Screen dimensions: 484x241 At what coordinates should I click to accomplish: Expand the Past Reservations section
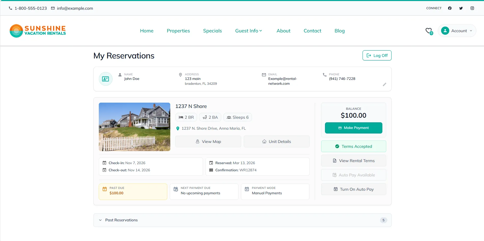pyautogui.click(x=243, y=220)
